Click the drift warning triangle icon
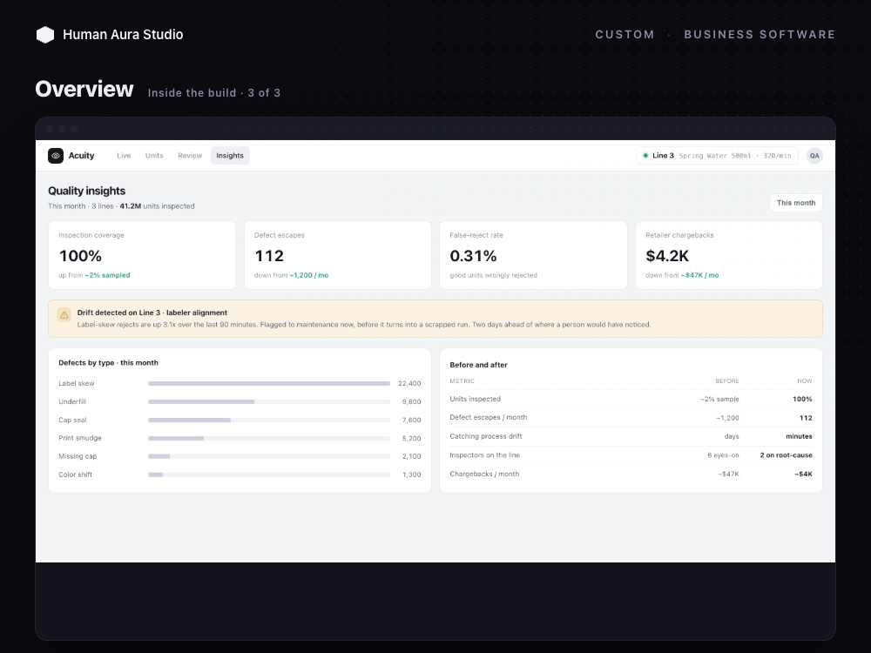Screen dimensions: 871x653 (64, 315)
